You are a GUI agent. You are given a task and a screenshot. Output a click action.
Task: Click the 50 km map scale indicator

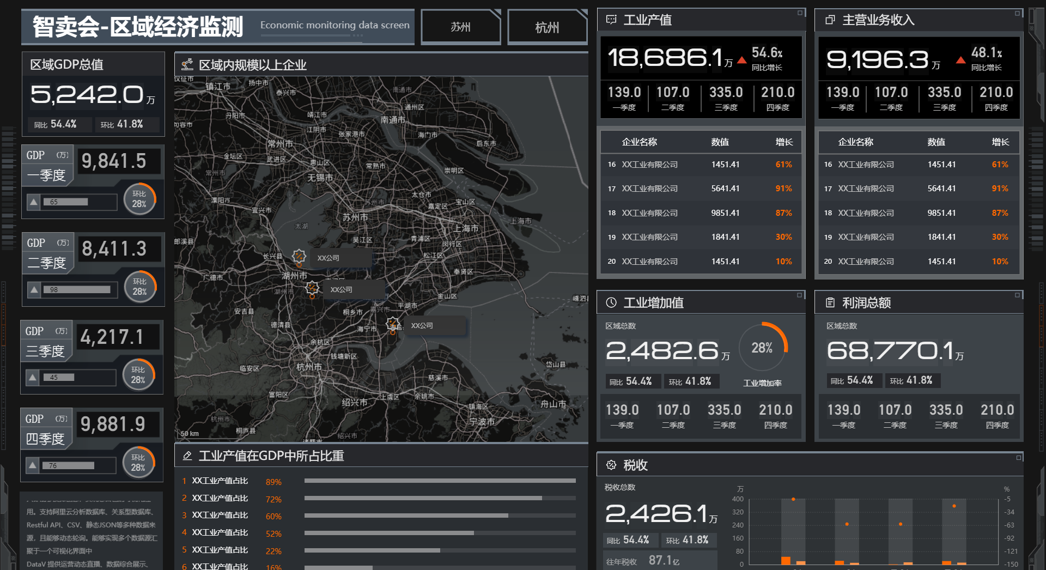[x=190, y=434]
